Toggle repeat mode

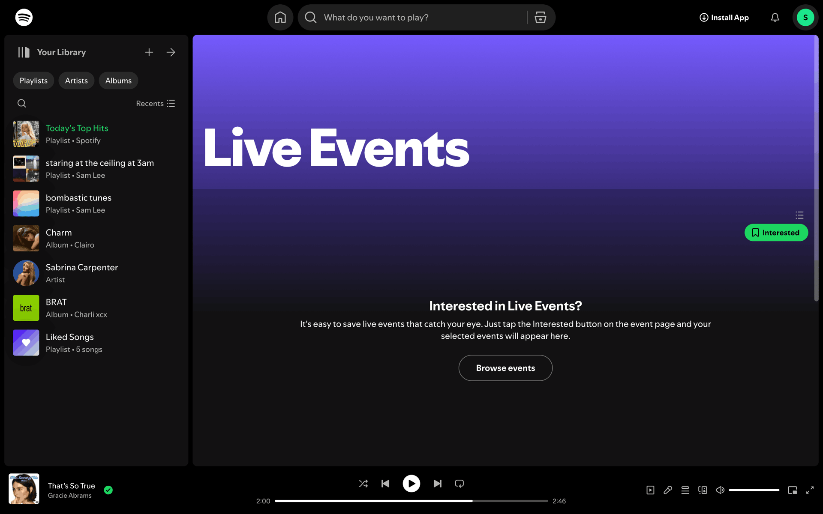tap(460, 484)
